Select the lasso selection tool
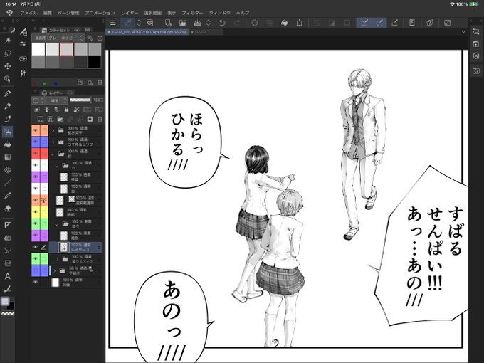The height and width of the screenshot is (363, 484). point(7,53)
